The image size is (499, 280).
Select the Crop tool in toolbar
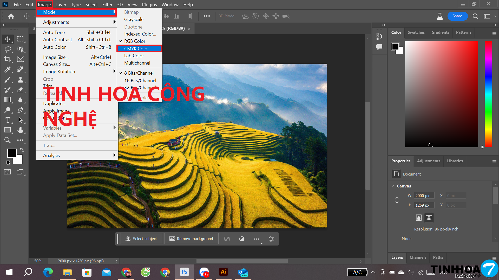[7, 59]
